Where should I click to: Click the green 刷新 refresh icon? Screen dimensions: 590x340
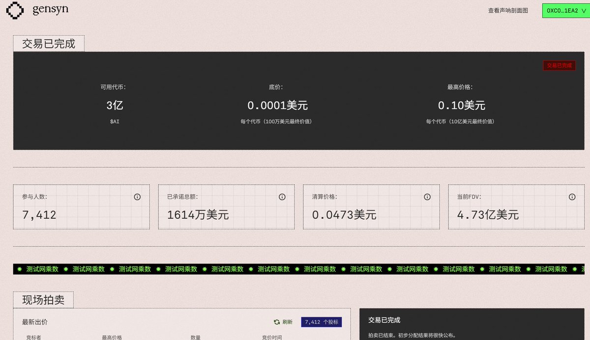click(x=277, y=322)
